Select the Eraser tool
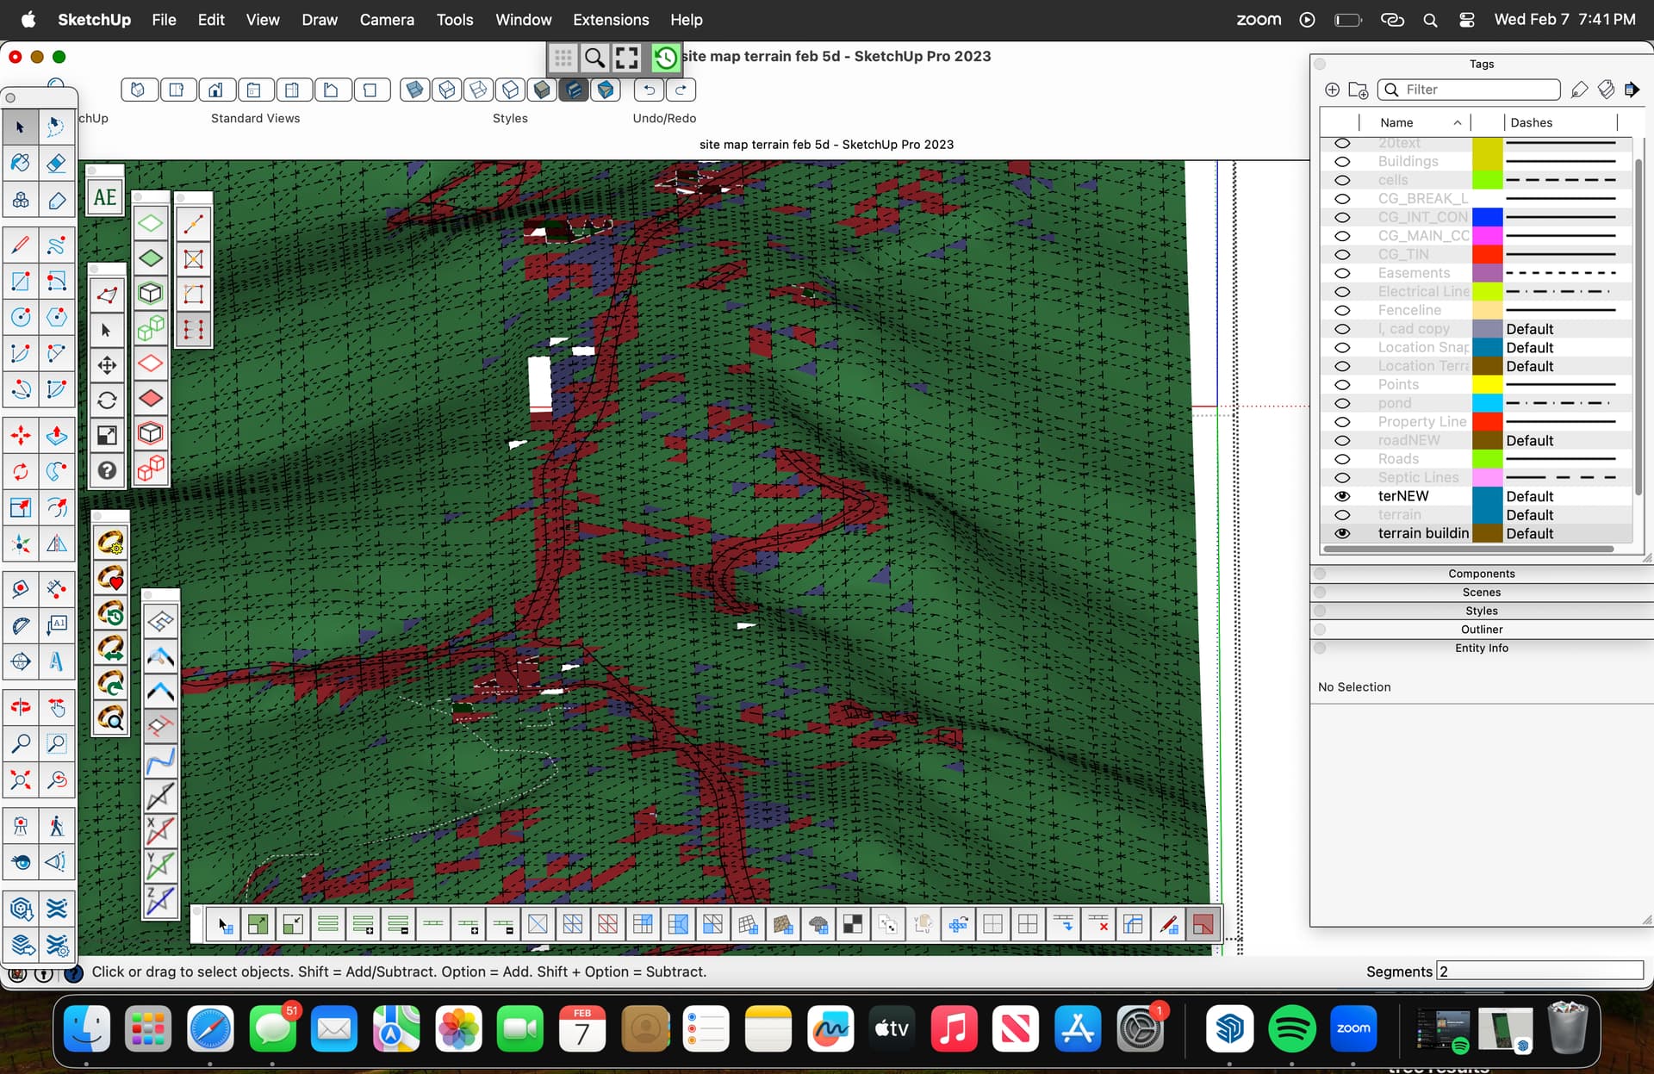The height and width of the screenshot is (1074, 1654). tap(56, 162)
